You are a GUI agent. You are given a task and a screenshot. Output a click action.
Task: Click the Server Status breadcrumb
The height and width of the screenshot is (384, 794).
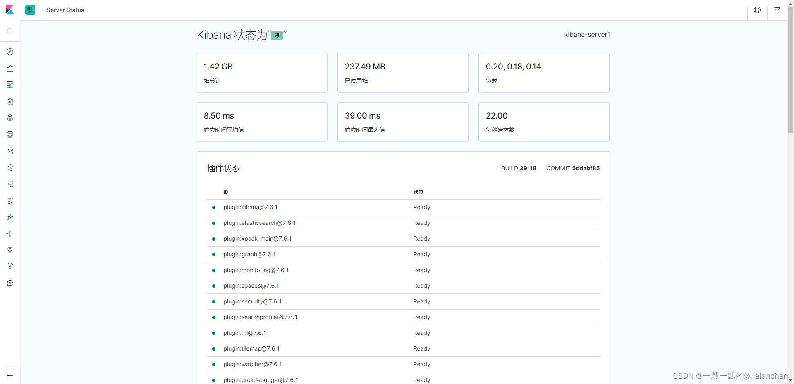[x=65, y=10]
